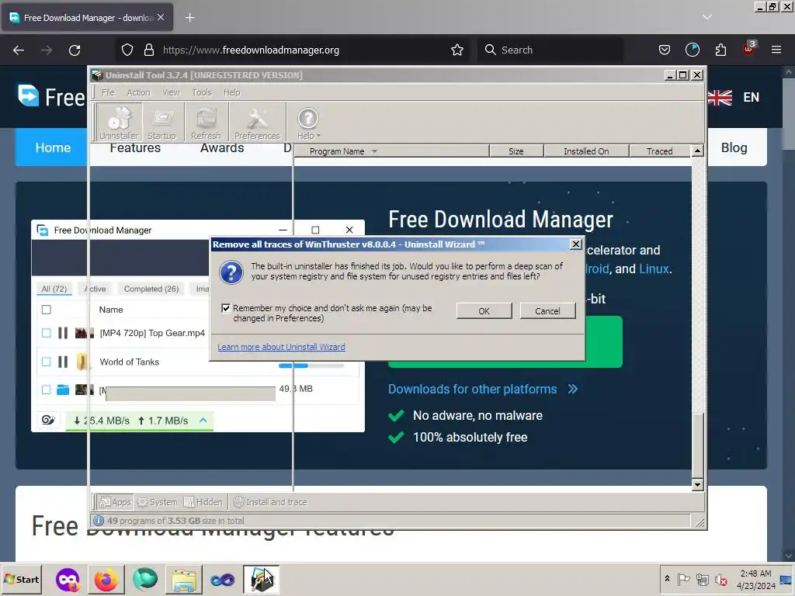795x596 pixels.
Task: Select the All (72) filter tab
Action: click(x=54, y=289)
